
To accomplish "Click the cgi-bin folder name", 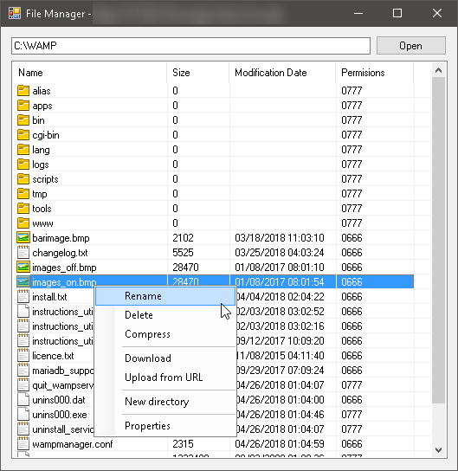I will pos(46,135).
